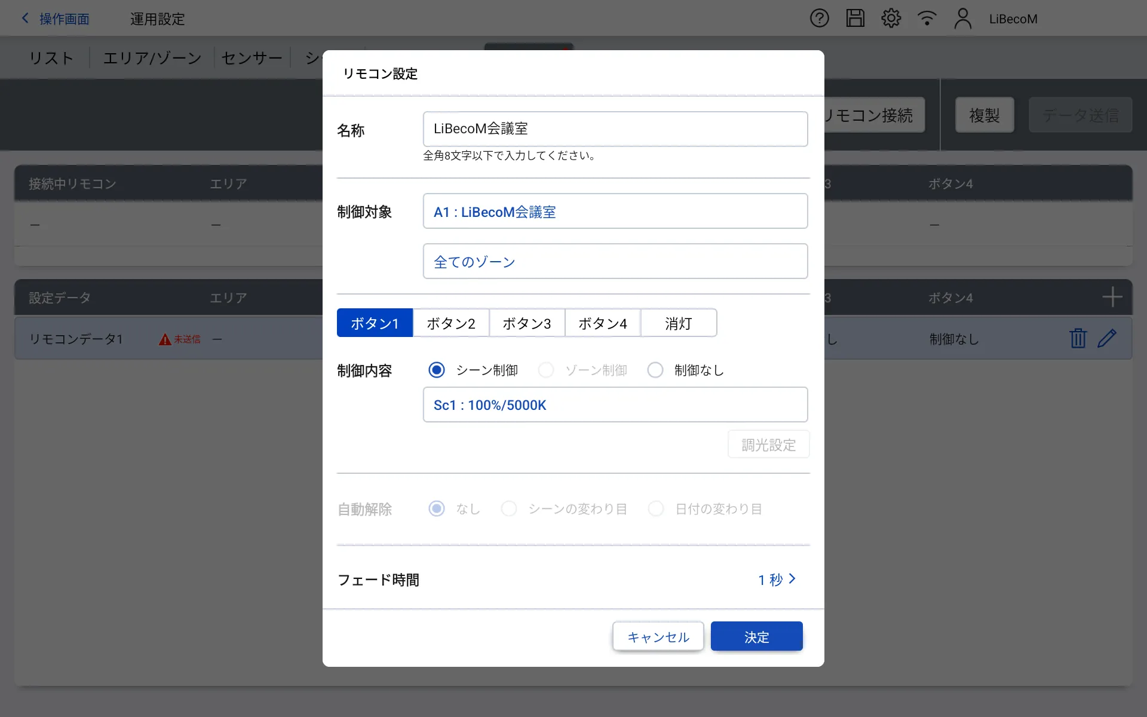Go back to 操作画面 with the arrow
The width and height of the screenshot is (1147, 717).
[x=26, y=19]
